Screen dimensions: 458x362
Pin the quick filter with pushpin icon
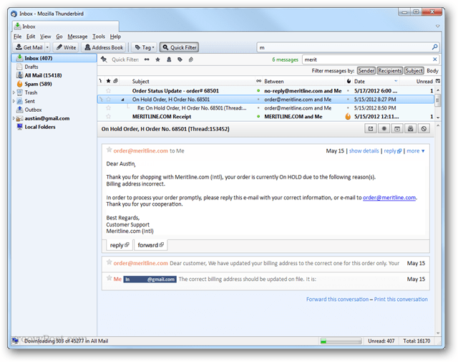tap(104, 59)
